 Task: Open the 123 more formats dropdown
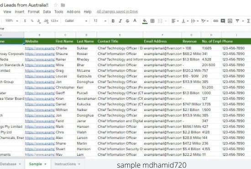[x=54, y=21]
